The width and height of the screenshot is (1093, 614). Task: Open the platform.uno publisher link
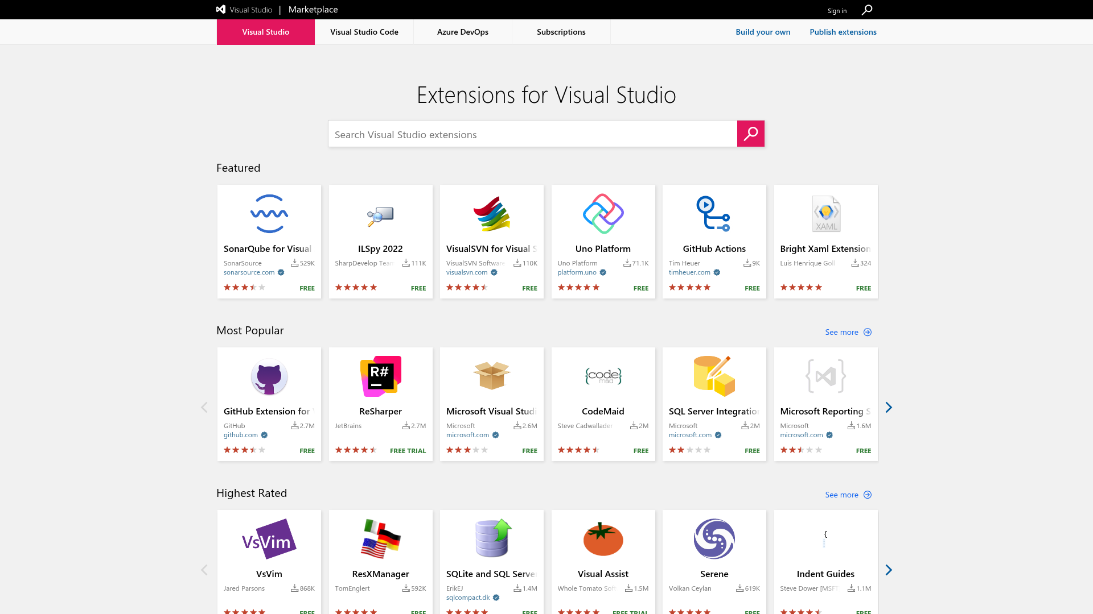(577, 272)
